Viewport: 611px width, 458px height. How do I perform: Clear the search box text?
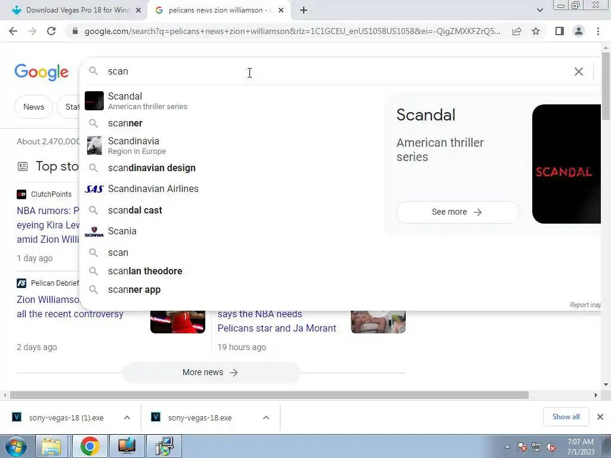point(579,72)
